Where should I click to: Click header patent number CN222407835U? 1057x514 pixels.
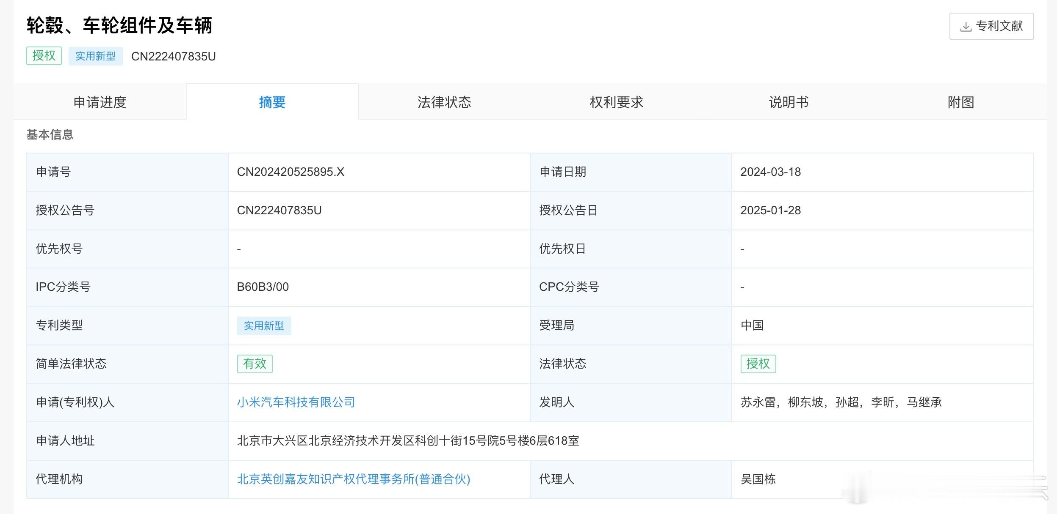(173, 57)
